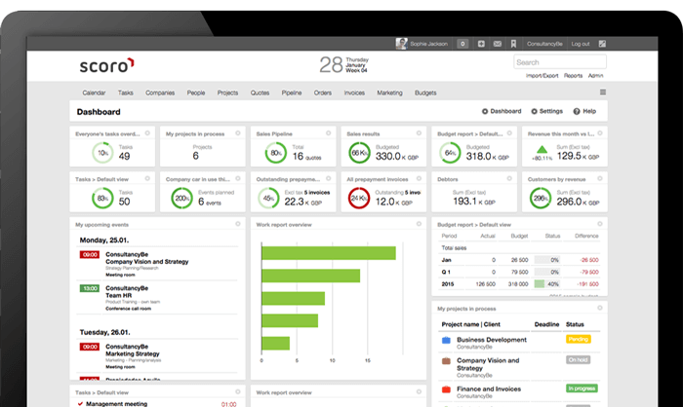683x407 pixels.
Task: Open the Companies menu
Action: pos(160,92)
